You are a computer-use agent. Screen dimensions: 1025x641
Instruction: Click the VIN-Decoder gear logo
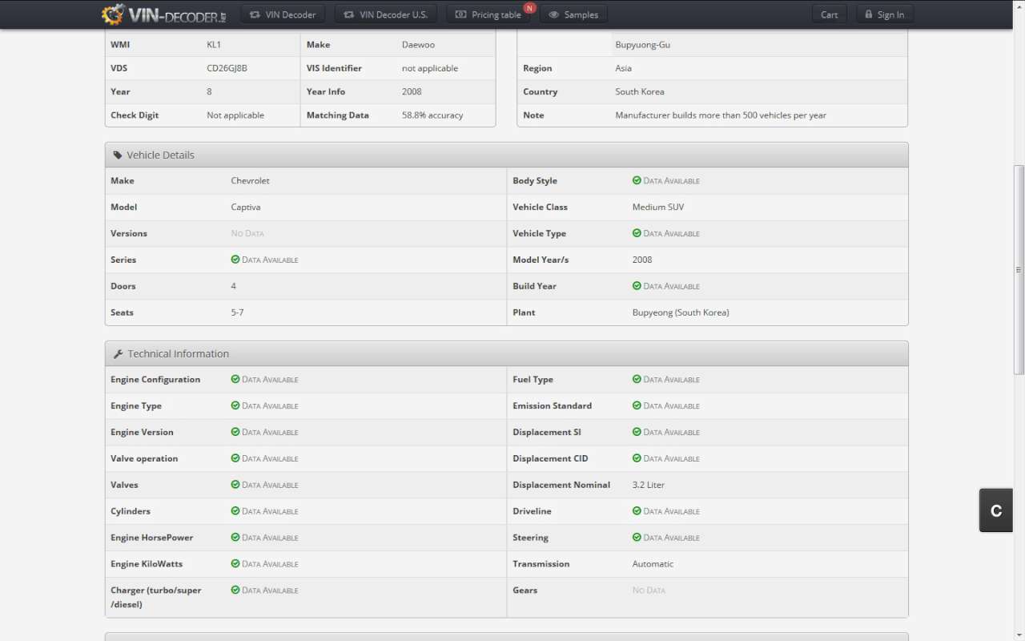coord(114,14)
